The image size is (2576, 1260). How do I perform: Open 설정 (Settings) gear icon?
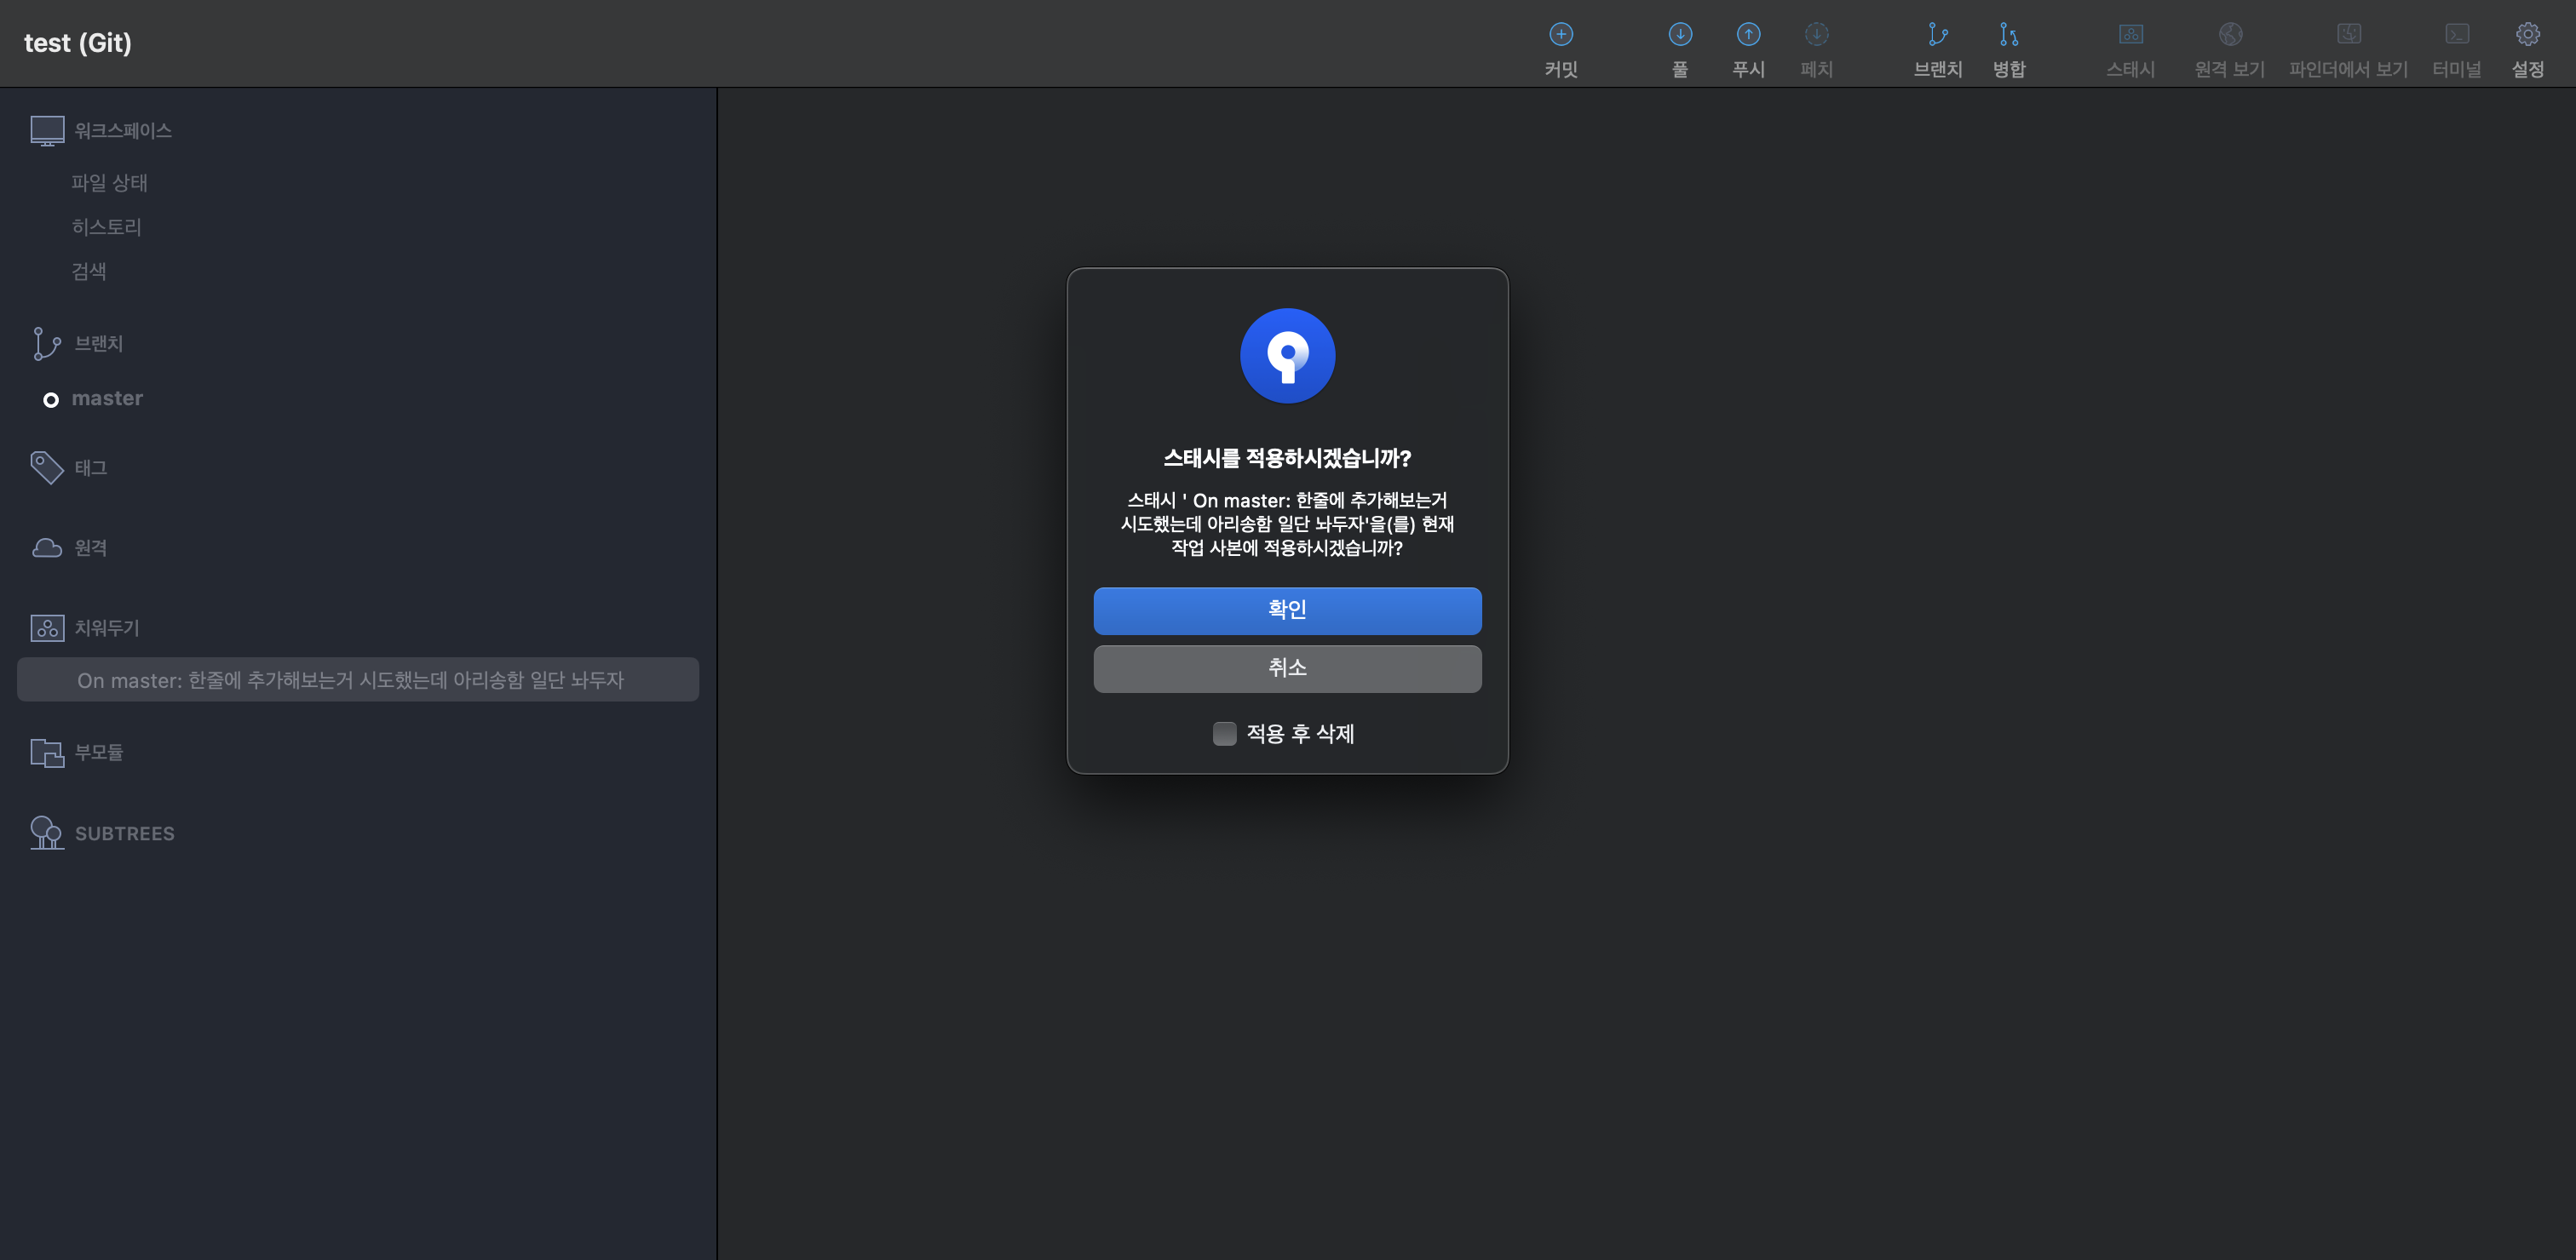[2527, 36]
